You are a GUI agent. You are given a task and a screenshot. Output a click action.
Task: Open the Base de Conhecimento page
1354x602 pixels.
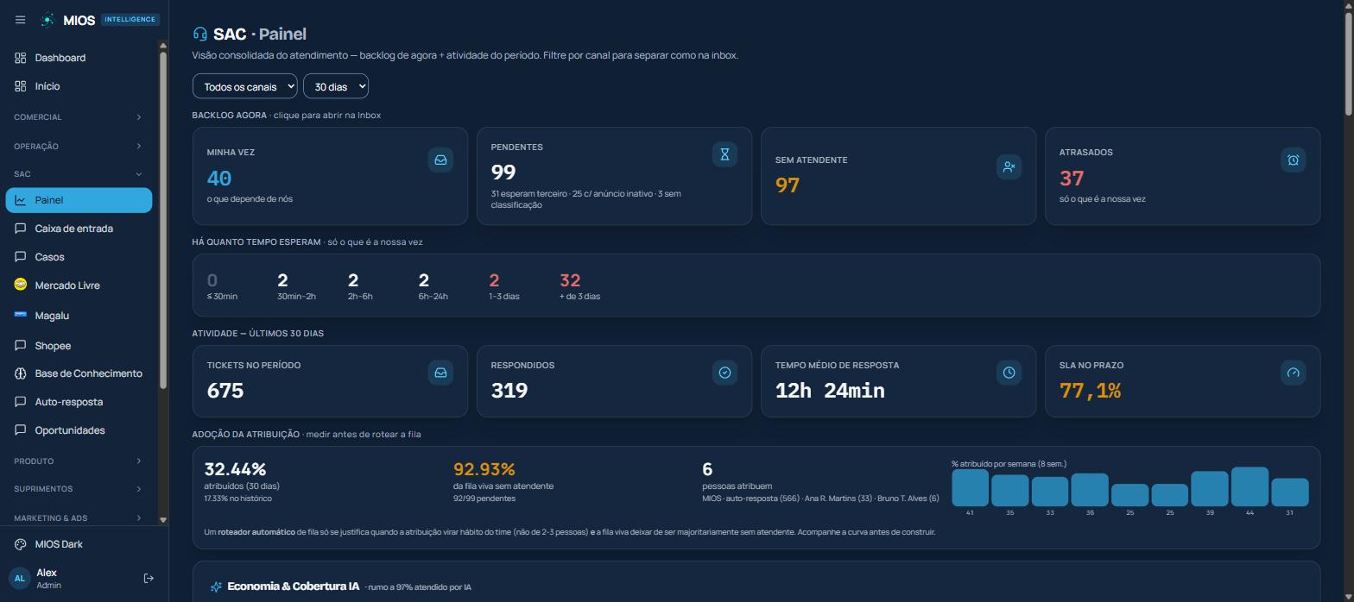pos(79,373)
